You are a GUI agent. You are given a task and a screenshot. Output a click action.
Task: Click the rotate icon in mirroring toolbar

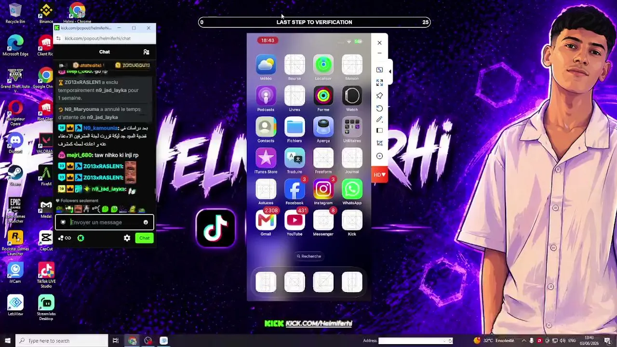379,108
